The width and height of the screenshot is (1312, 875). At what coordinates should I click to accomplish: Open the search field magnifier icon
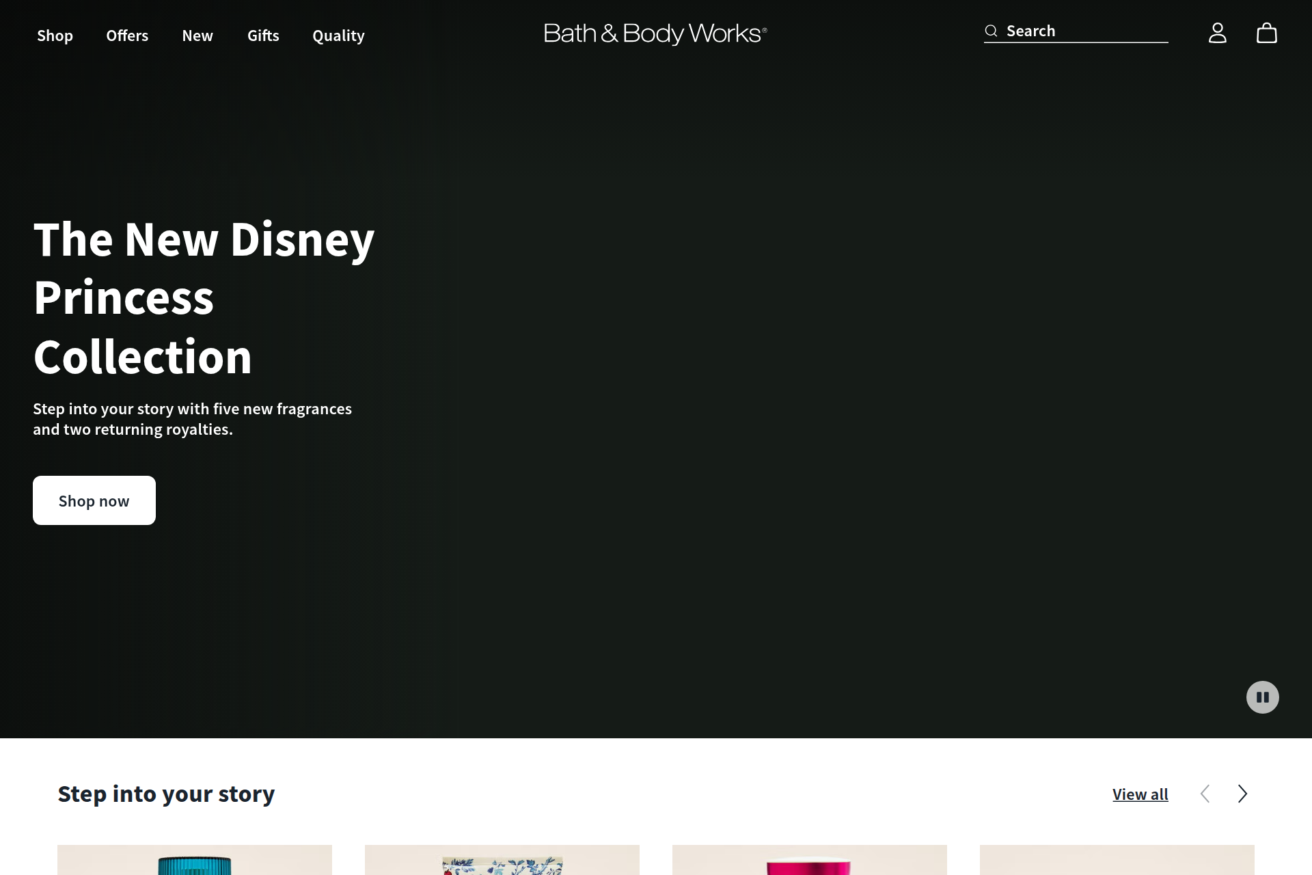990,30
